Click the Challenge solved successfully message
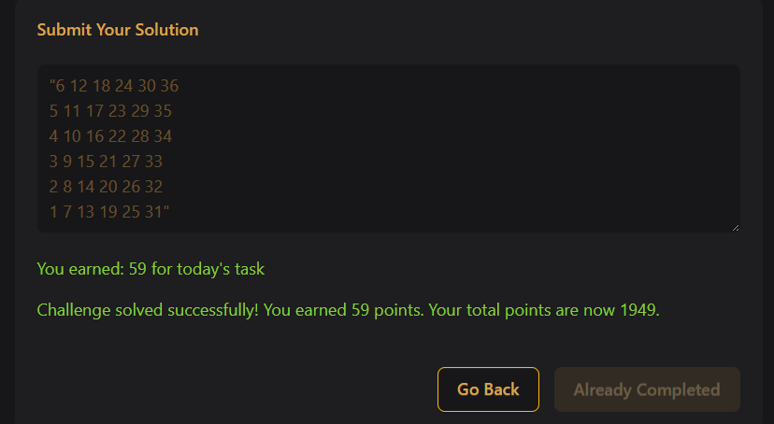The image size is (774, 424). pos(348,310)
